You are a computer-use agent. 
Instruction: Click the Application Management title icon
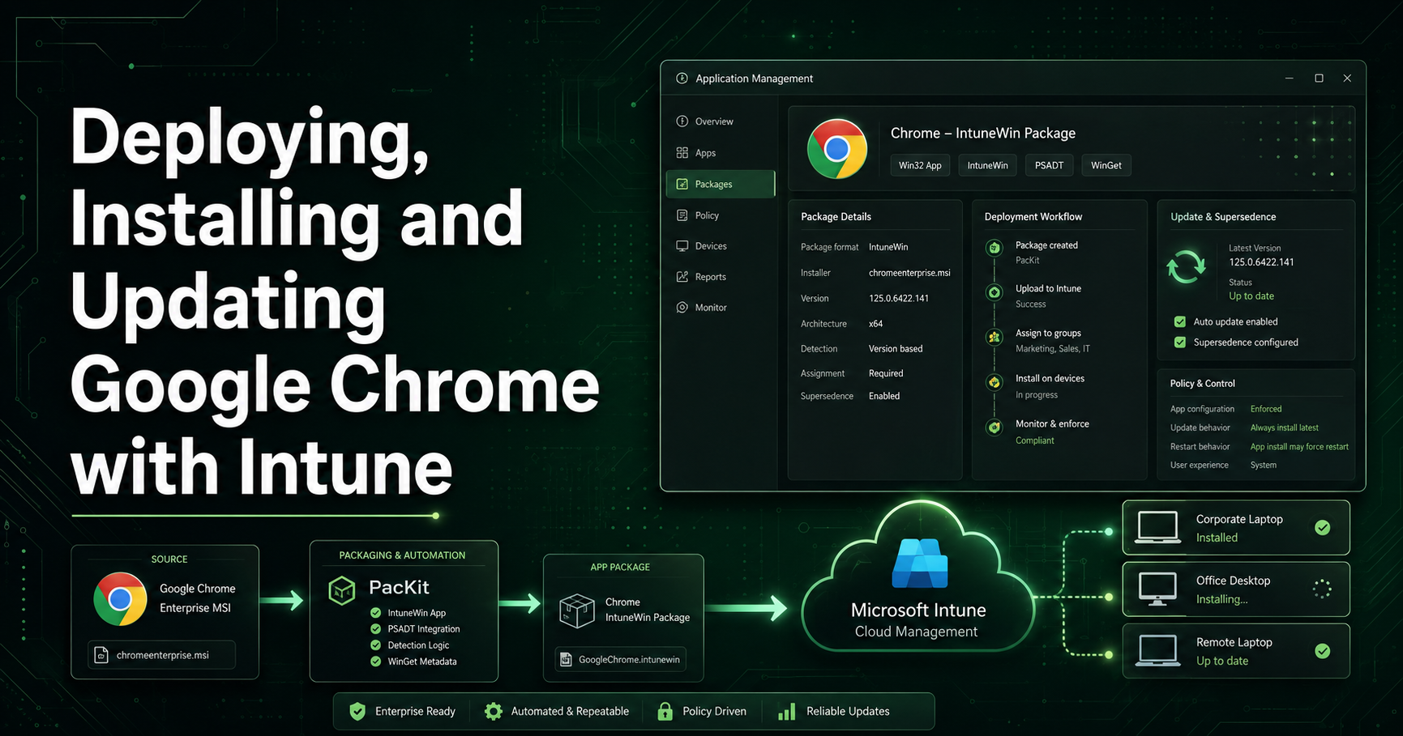point(682,79)
